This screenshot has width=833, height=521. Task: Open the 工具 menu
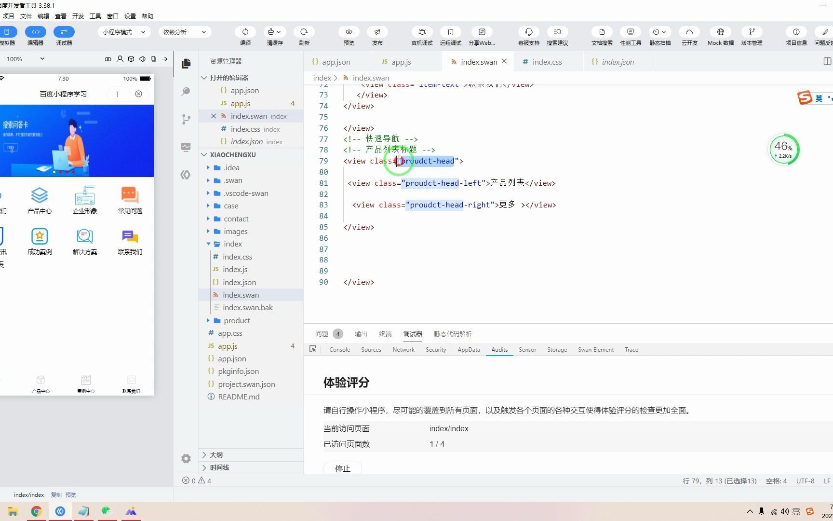95,16
